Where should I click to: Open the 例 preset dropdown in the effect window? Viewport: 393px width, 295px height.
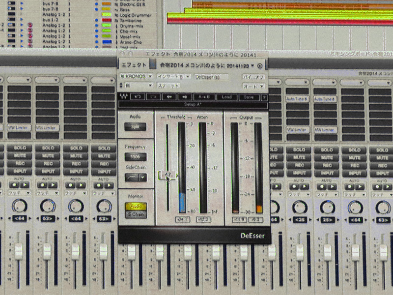[x=138, y=86]
